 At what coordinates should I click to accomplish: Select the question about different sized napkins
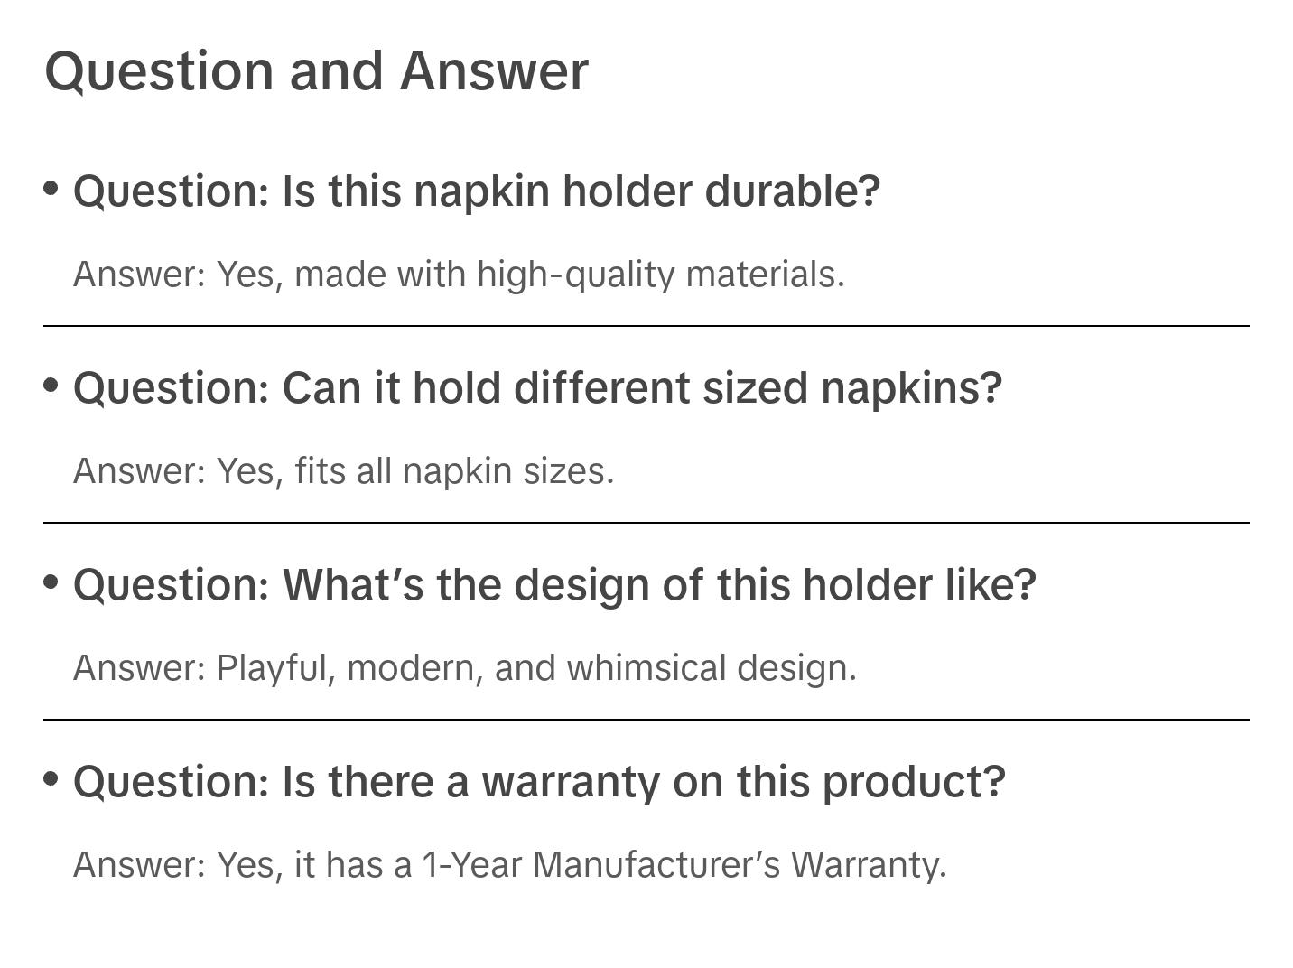click(x=537, y=388)
